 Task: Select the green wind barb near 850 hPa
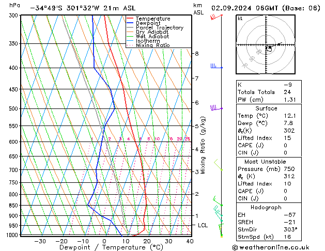(217, 201)
